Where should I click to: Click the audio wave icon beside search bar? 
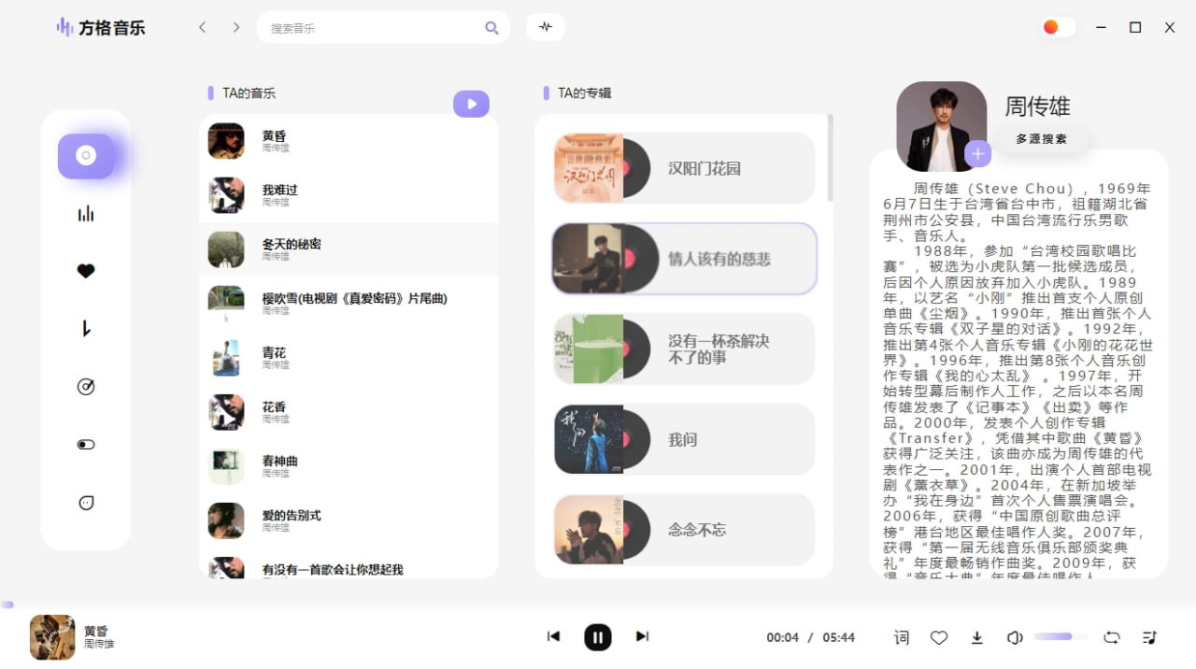pos(546,27)
